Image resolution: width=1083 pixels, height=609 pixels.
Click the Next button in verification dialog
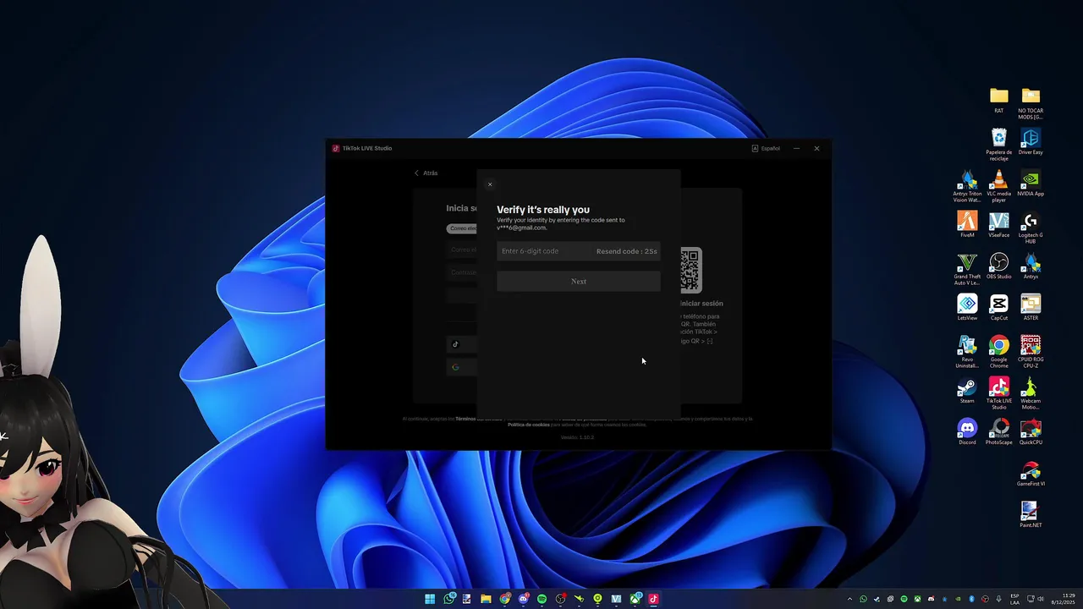click(579, 282)
